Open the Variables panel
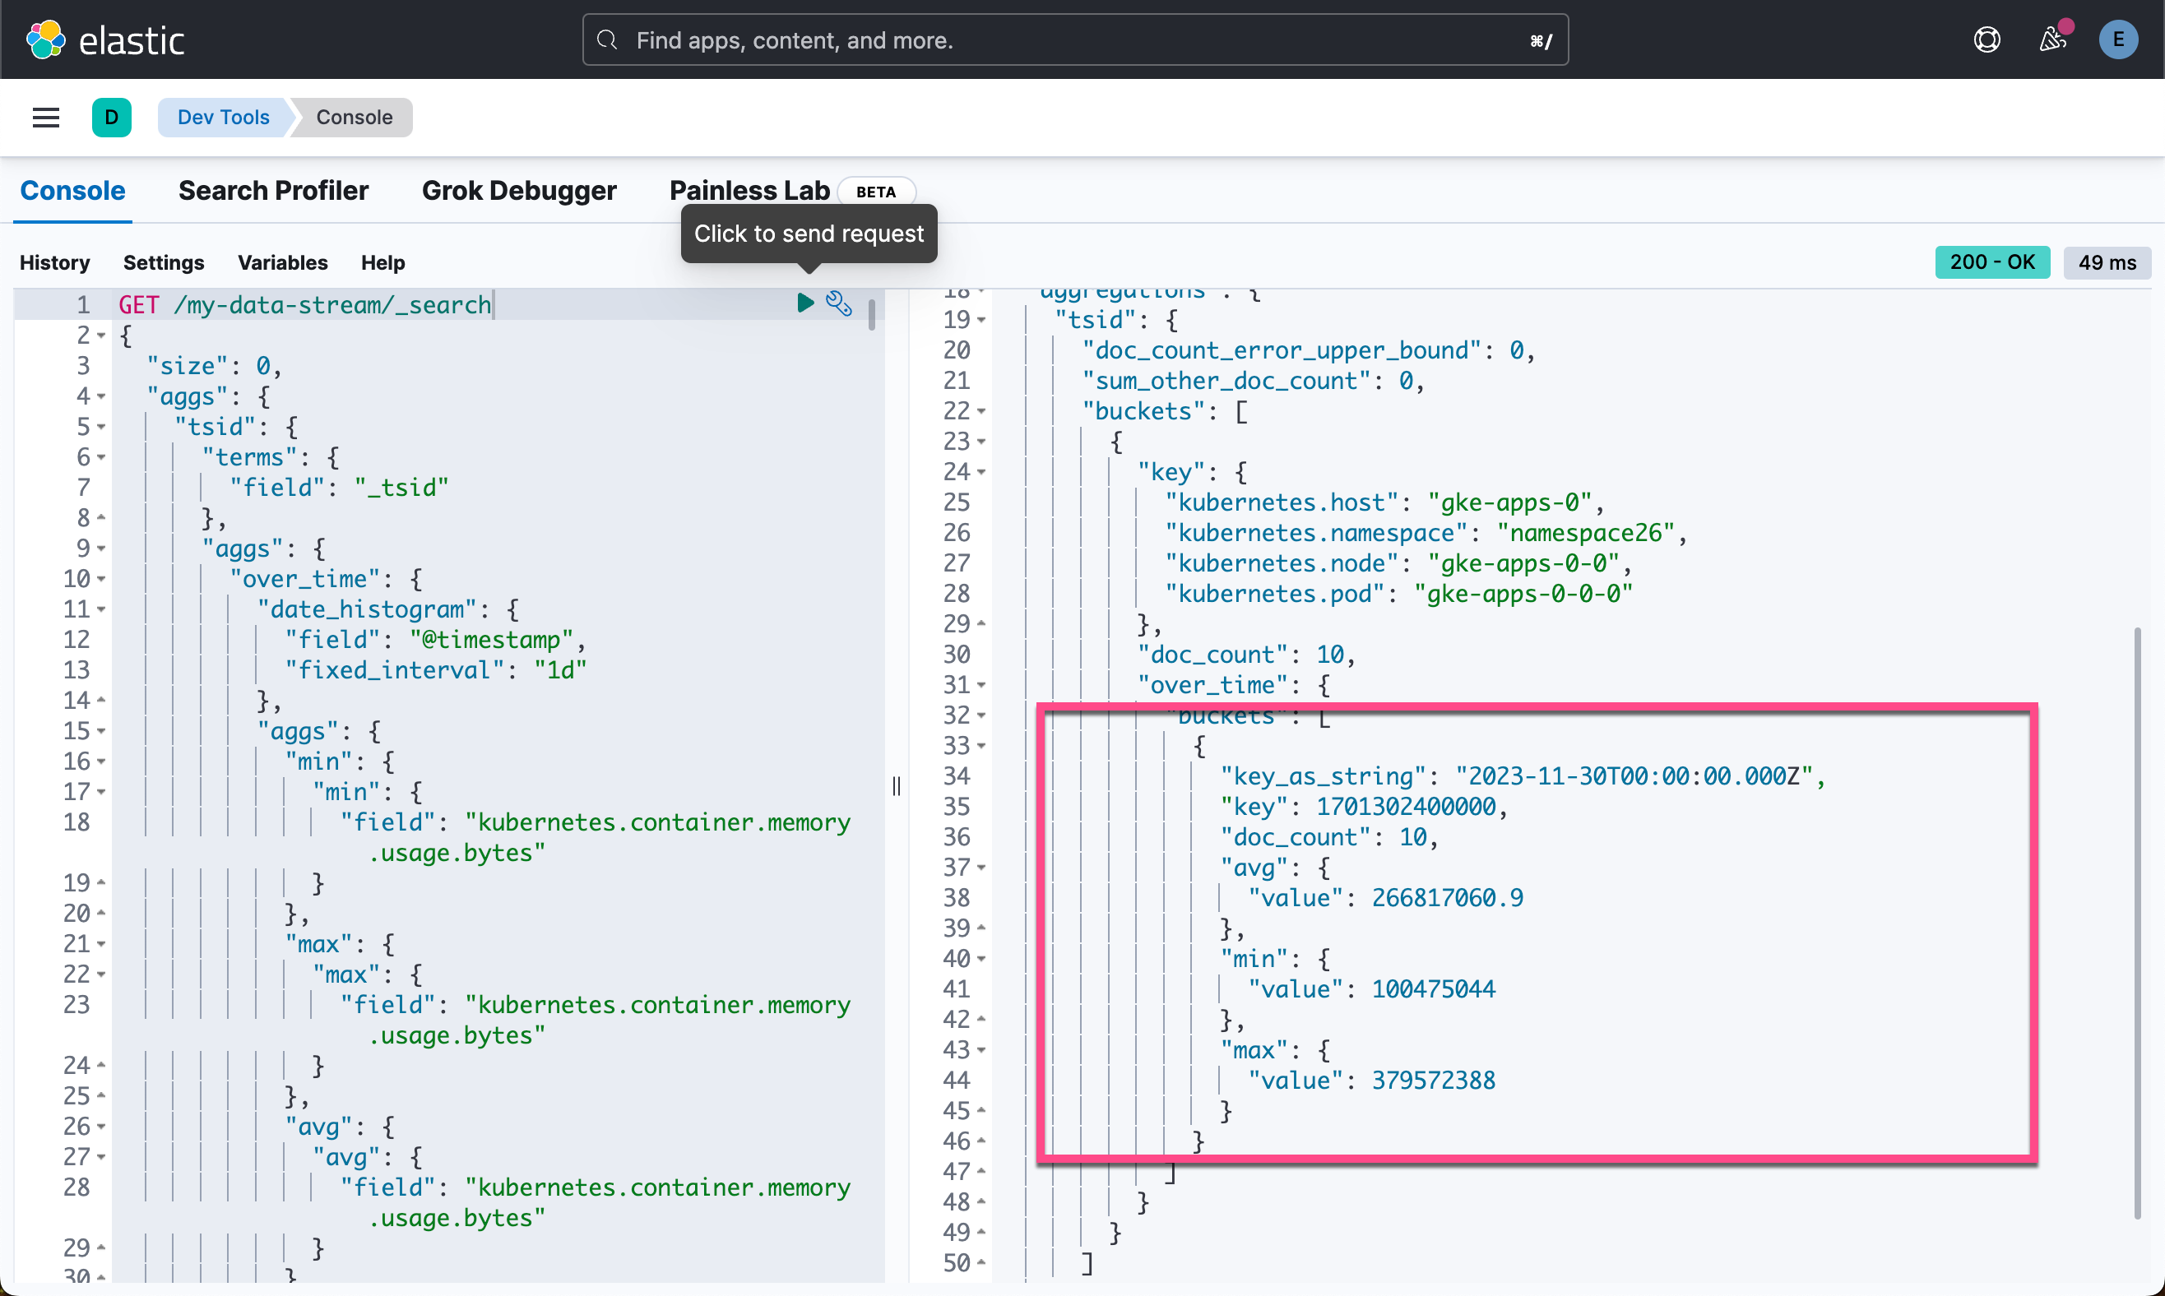Image resolution: width=2165 pixels, height=1296 pixels. (283, 262)
